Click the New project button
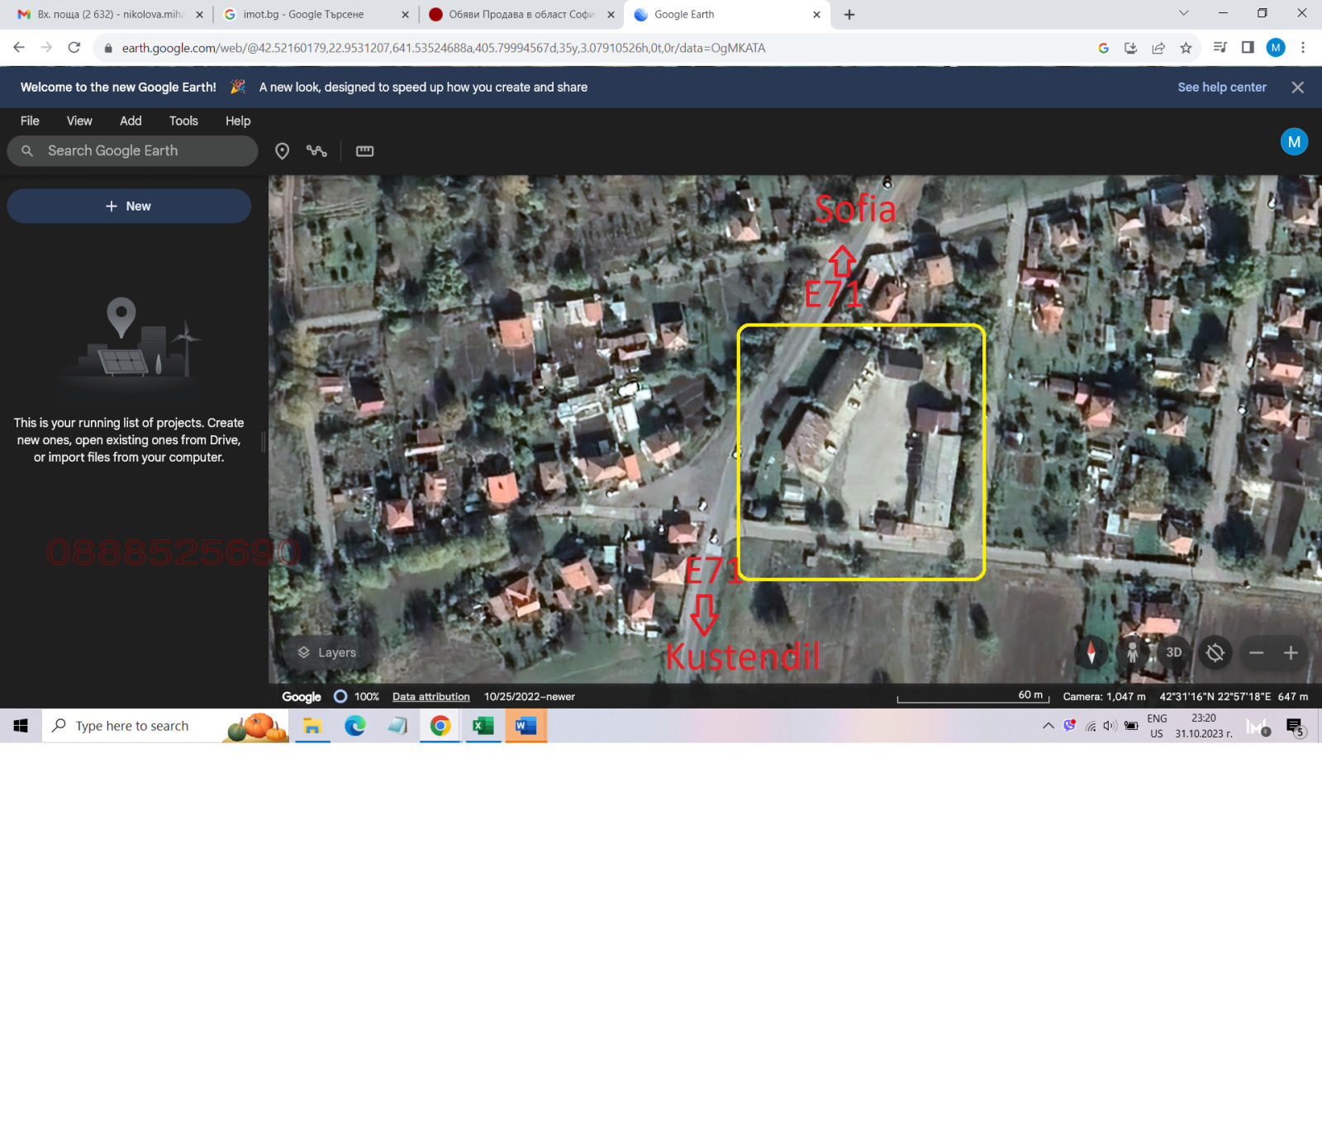This screenshot has width=1322, height=1128. click(x=129, y=206)
